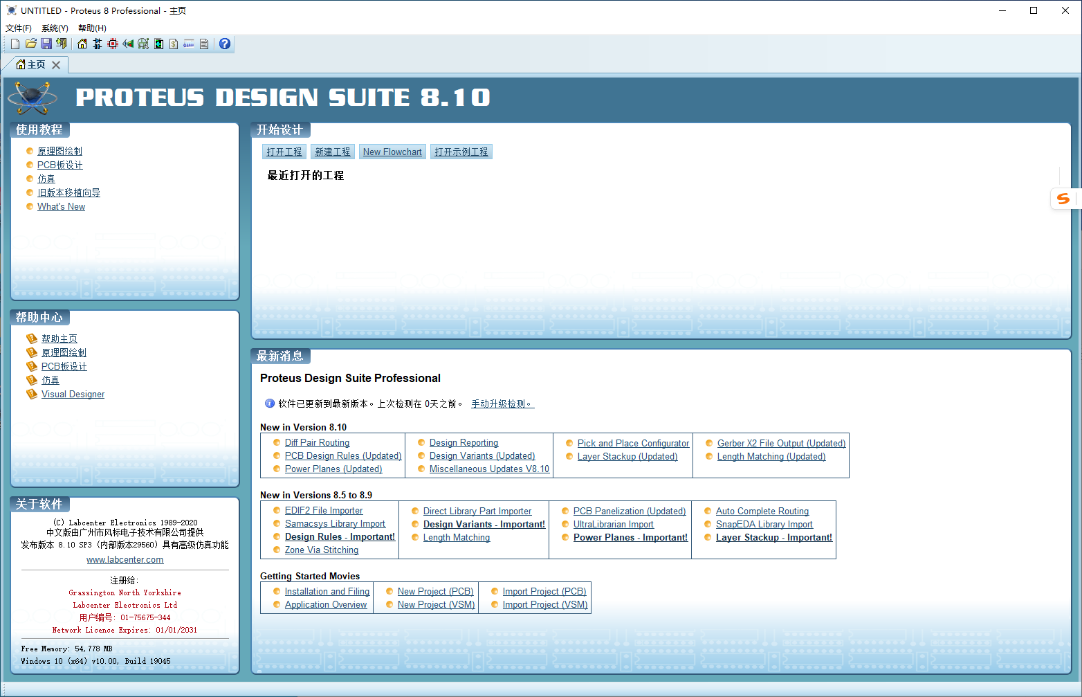1082x697 pixels.
Task: Click the 手动升级检测 link
Action: [503, 404]
